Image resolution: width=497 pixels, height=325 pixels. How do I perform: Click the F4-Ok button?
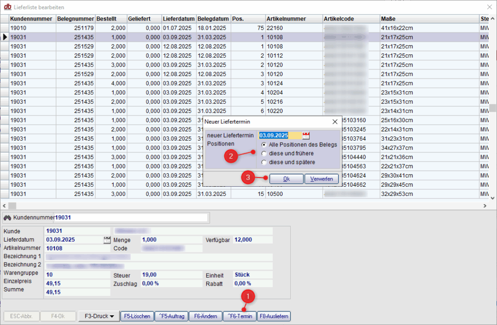coord(58,316)
